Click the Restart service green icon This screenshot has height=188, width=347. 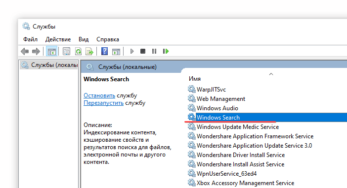tap(166, 51)
